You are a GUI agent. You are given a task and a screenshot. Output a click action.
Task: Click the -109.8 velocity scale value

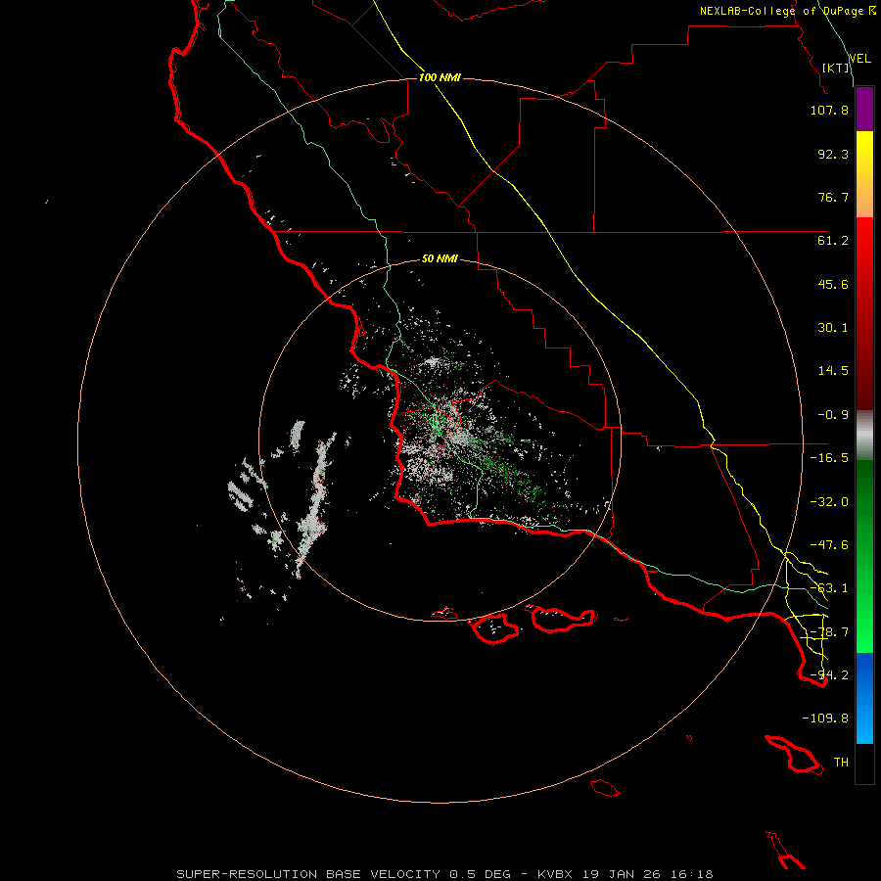click(x=825, y=719)
